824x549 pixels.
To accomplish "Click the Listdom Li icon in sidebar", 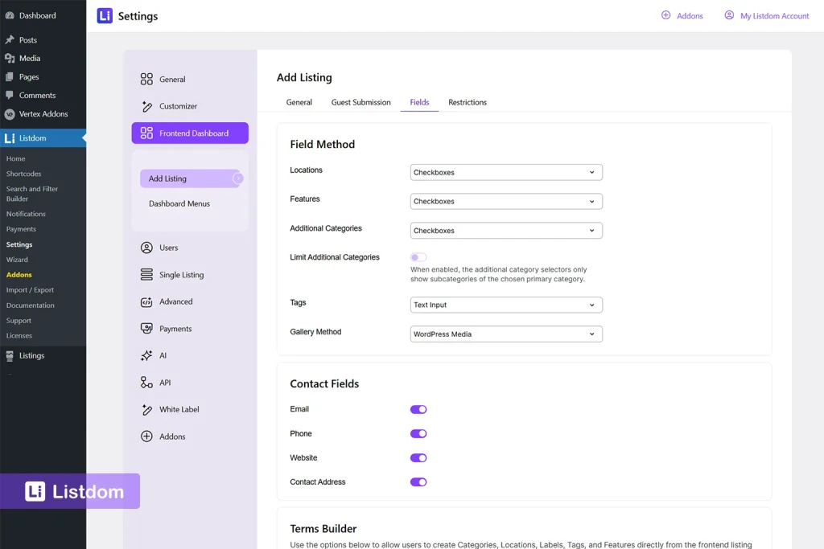I will [10, 138].
